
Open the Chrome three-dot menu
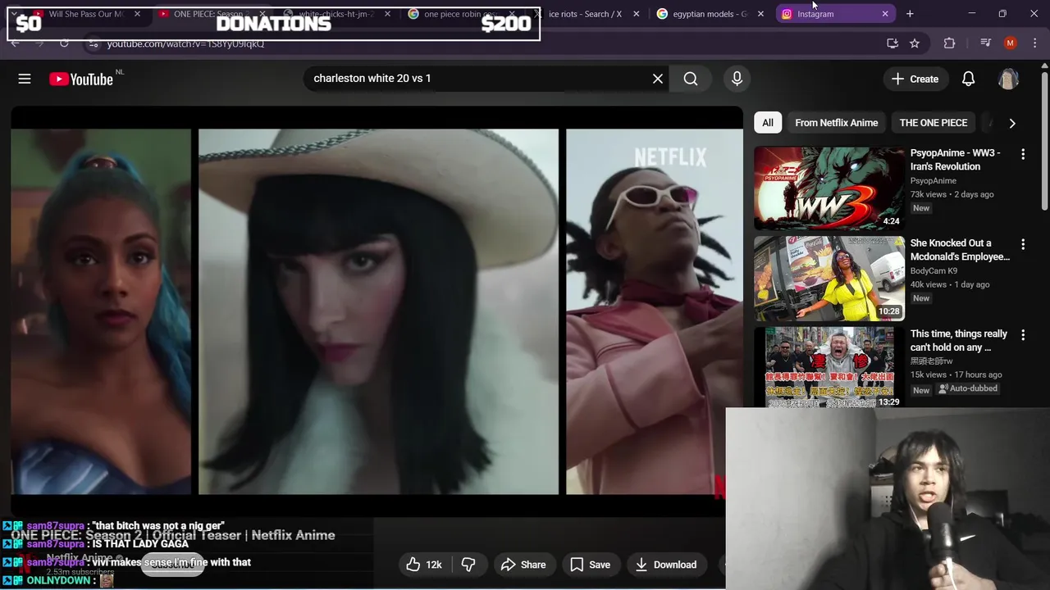pos(1034,43)
